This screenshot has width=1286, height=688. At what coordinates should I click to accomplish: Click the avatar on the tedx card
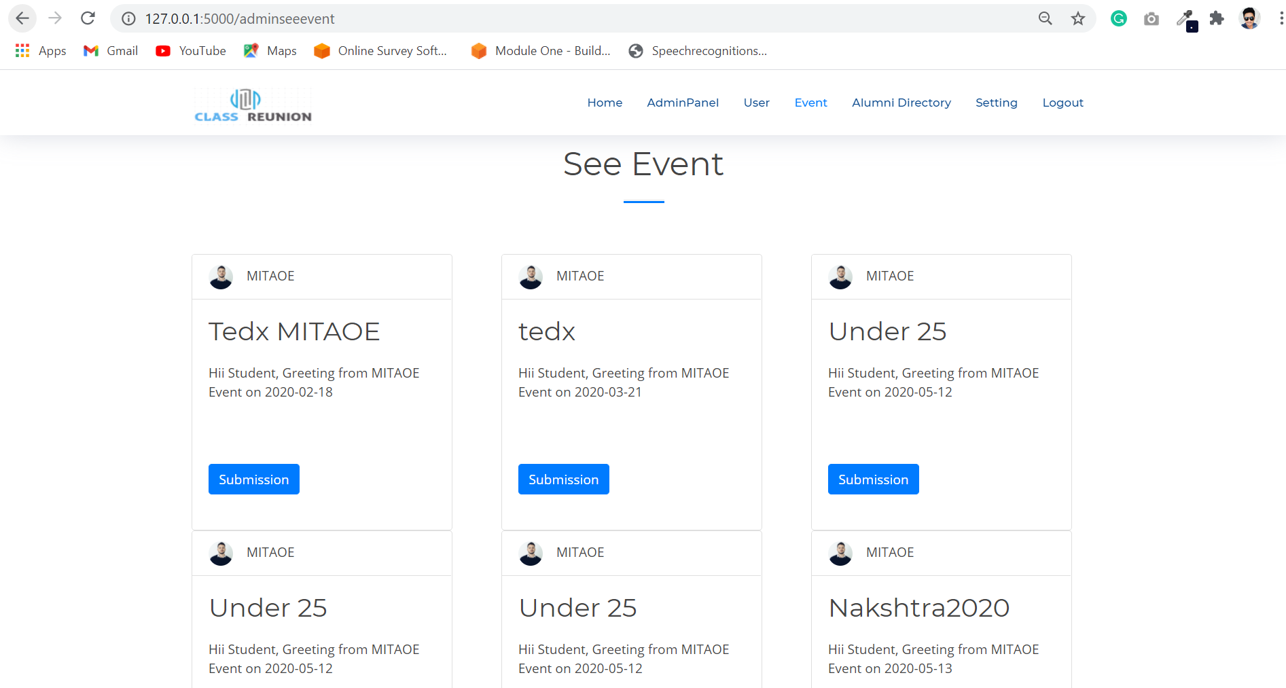pyautogui.click(x=531, y=276)
